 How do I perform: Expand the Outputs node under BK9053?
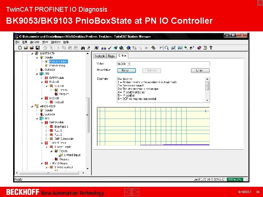pos(37,70)
